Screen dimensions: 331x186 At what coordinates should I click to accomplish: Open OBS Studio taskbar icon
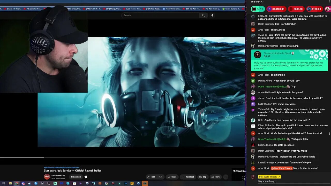click(x=49, y=183)
